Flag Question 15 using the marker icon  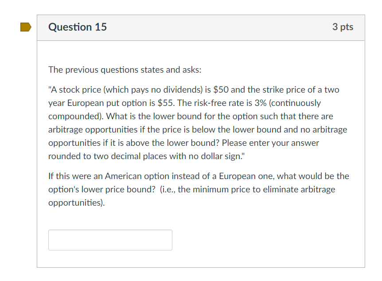[x=26, y=27]
